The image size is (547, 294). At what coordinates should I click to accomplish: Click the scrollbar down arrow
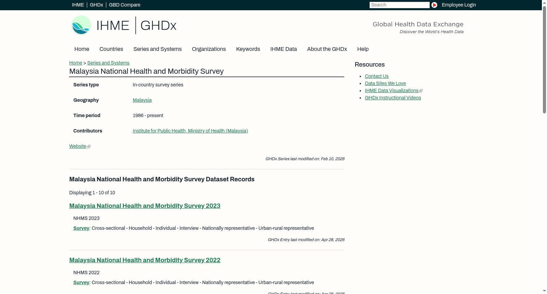point(544,291)
